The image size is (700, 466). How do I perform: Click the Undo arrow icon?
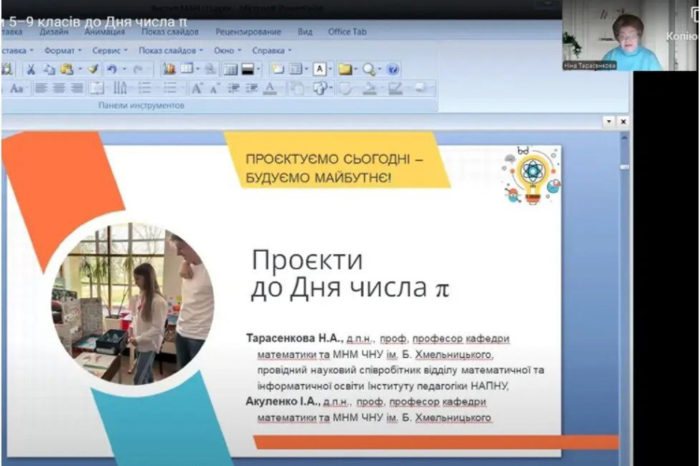(112, 69)
